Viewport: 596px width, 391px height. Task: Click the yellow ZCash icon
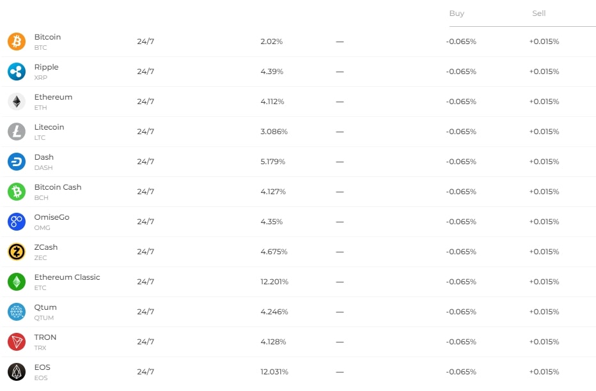coord(17,252)
